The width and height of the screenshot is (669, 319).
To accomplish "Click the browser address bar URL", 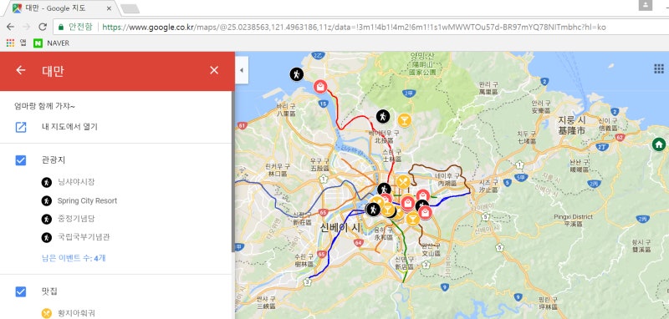I will pos(354,28).
